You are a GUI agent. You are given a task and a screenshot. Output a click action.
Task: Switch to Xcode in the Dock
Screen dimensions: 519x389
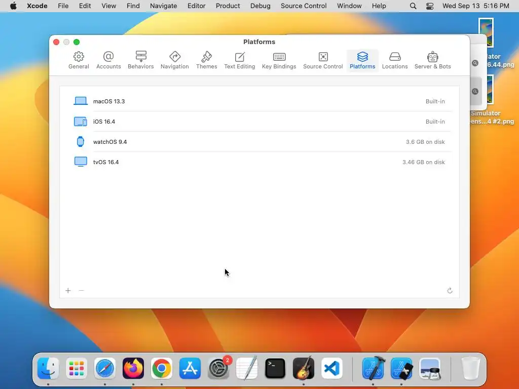point(373,368)
